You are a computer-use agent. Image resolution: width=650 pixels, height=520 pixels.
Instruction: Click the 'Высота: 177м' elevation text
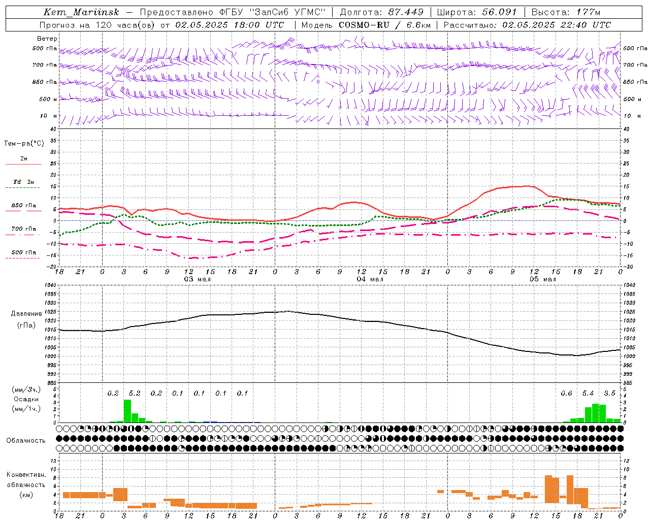tap(566, 12)
